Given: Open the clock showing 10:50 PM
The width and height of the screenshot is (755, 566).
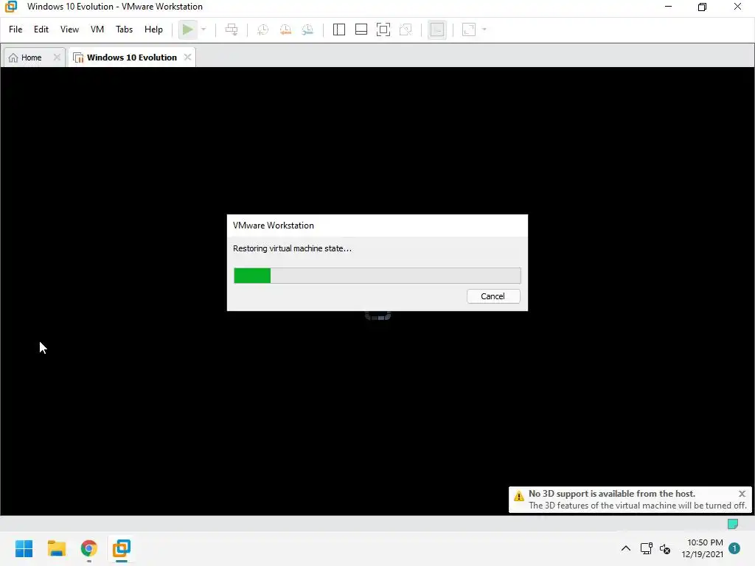Looking at the screenshot, I should click(x=703, y=548).
